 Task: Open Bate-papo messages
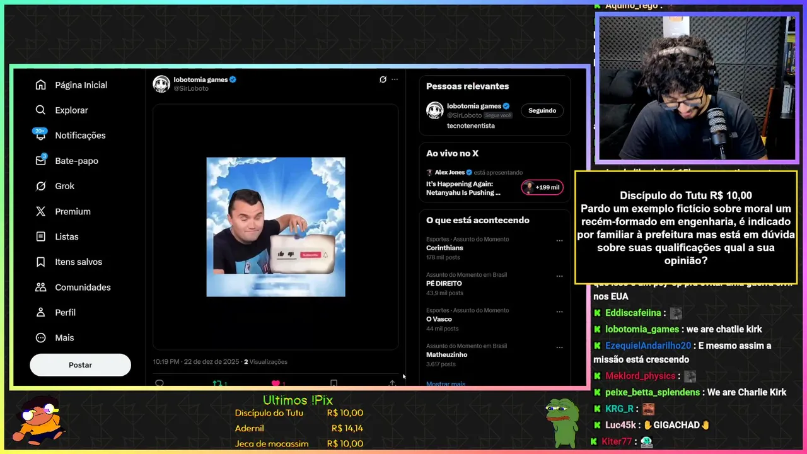pos(67,161)
